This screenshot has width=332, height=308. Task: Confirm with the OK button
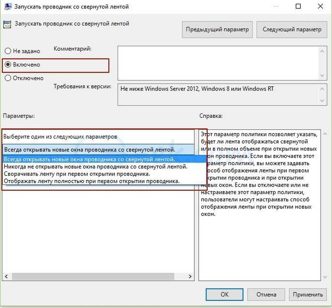coord(224,294)
